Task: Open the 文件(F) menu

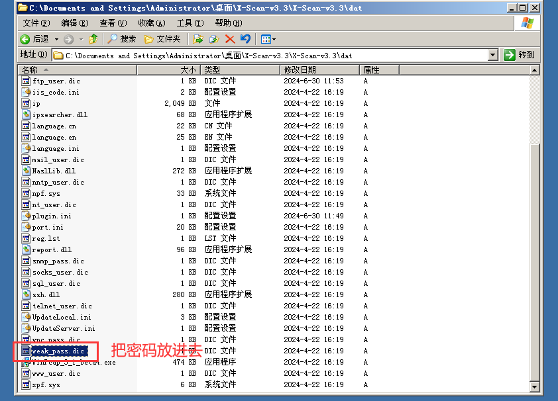Action: (x=36, y=23)
